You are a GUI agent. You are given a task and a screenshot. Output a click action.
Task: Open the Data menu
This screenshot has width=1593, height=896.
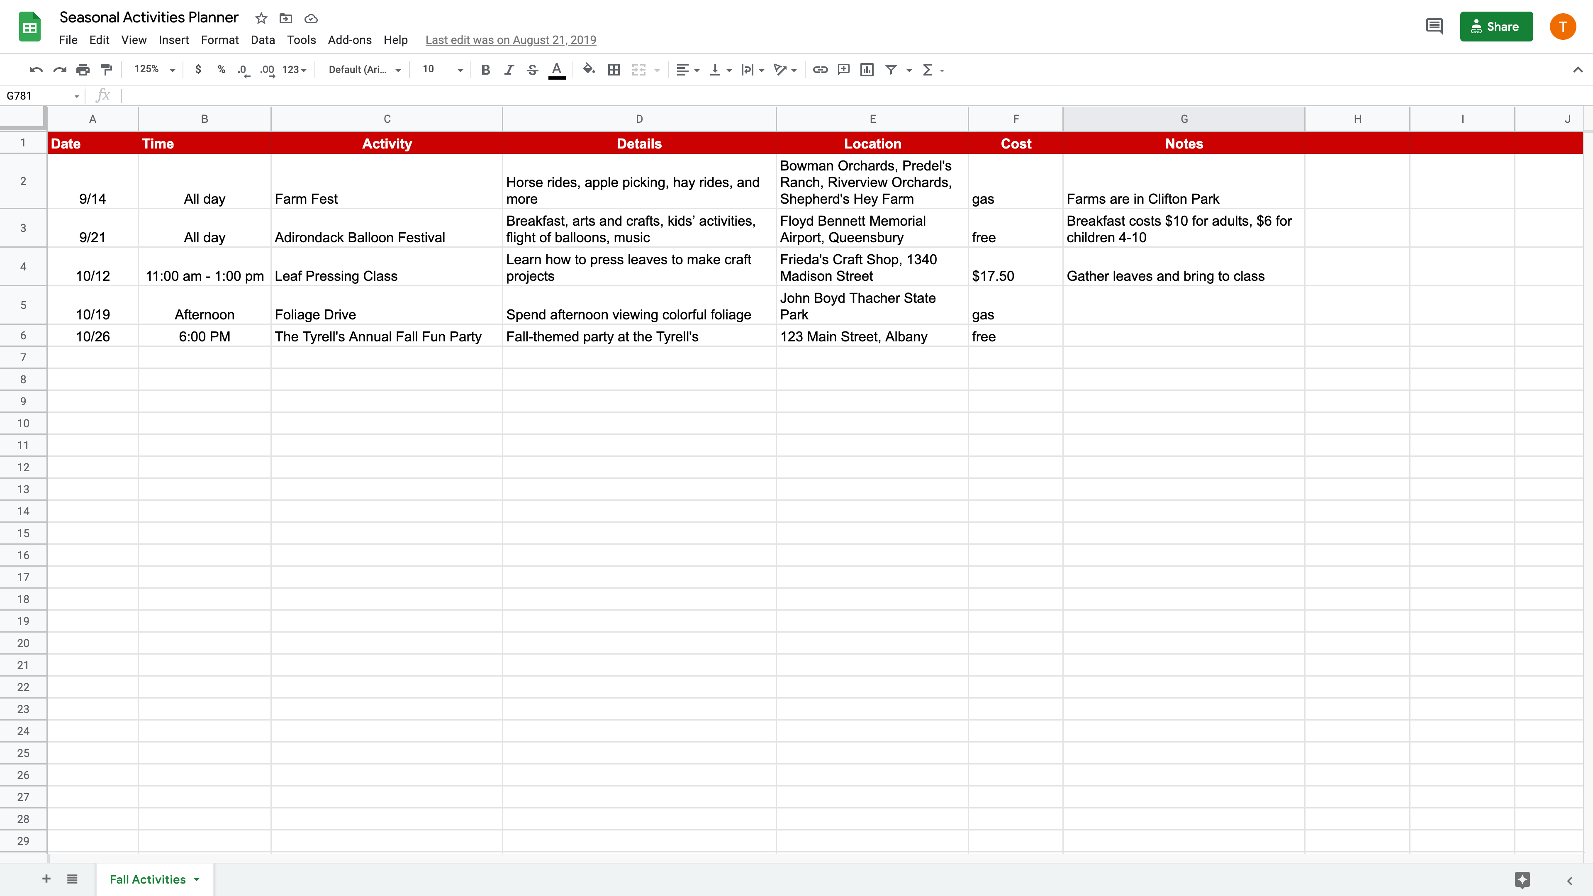(x=262, y=39)
